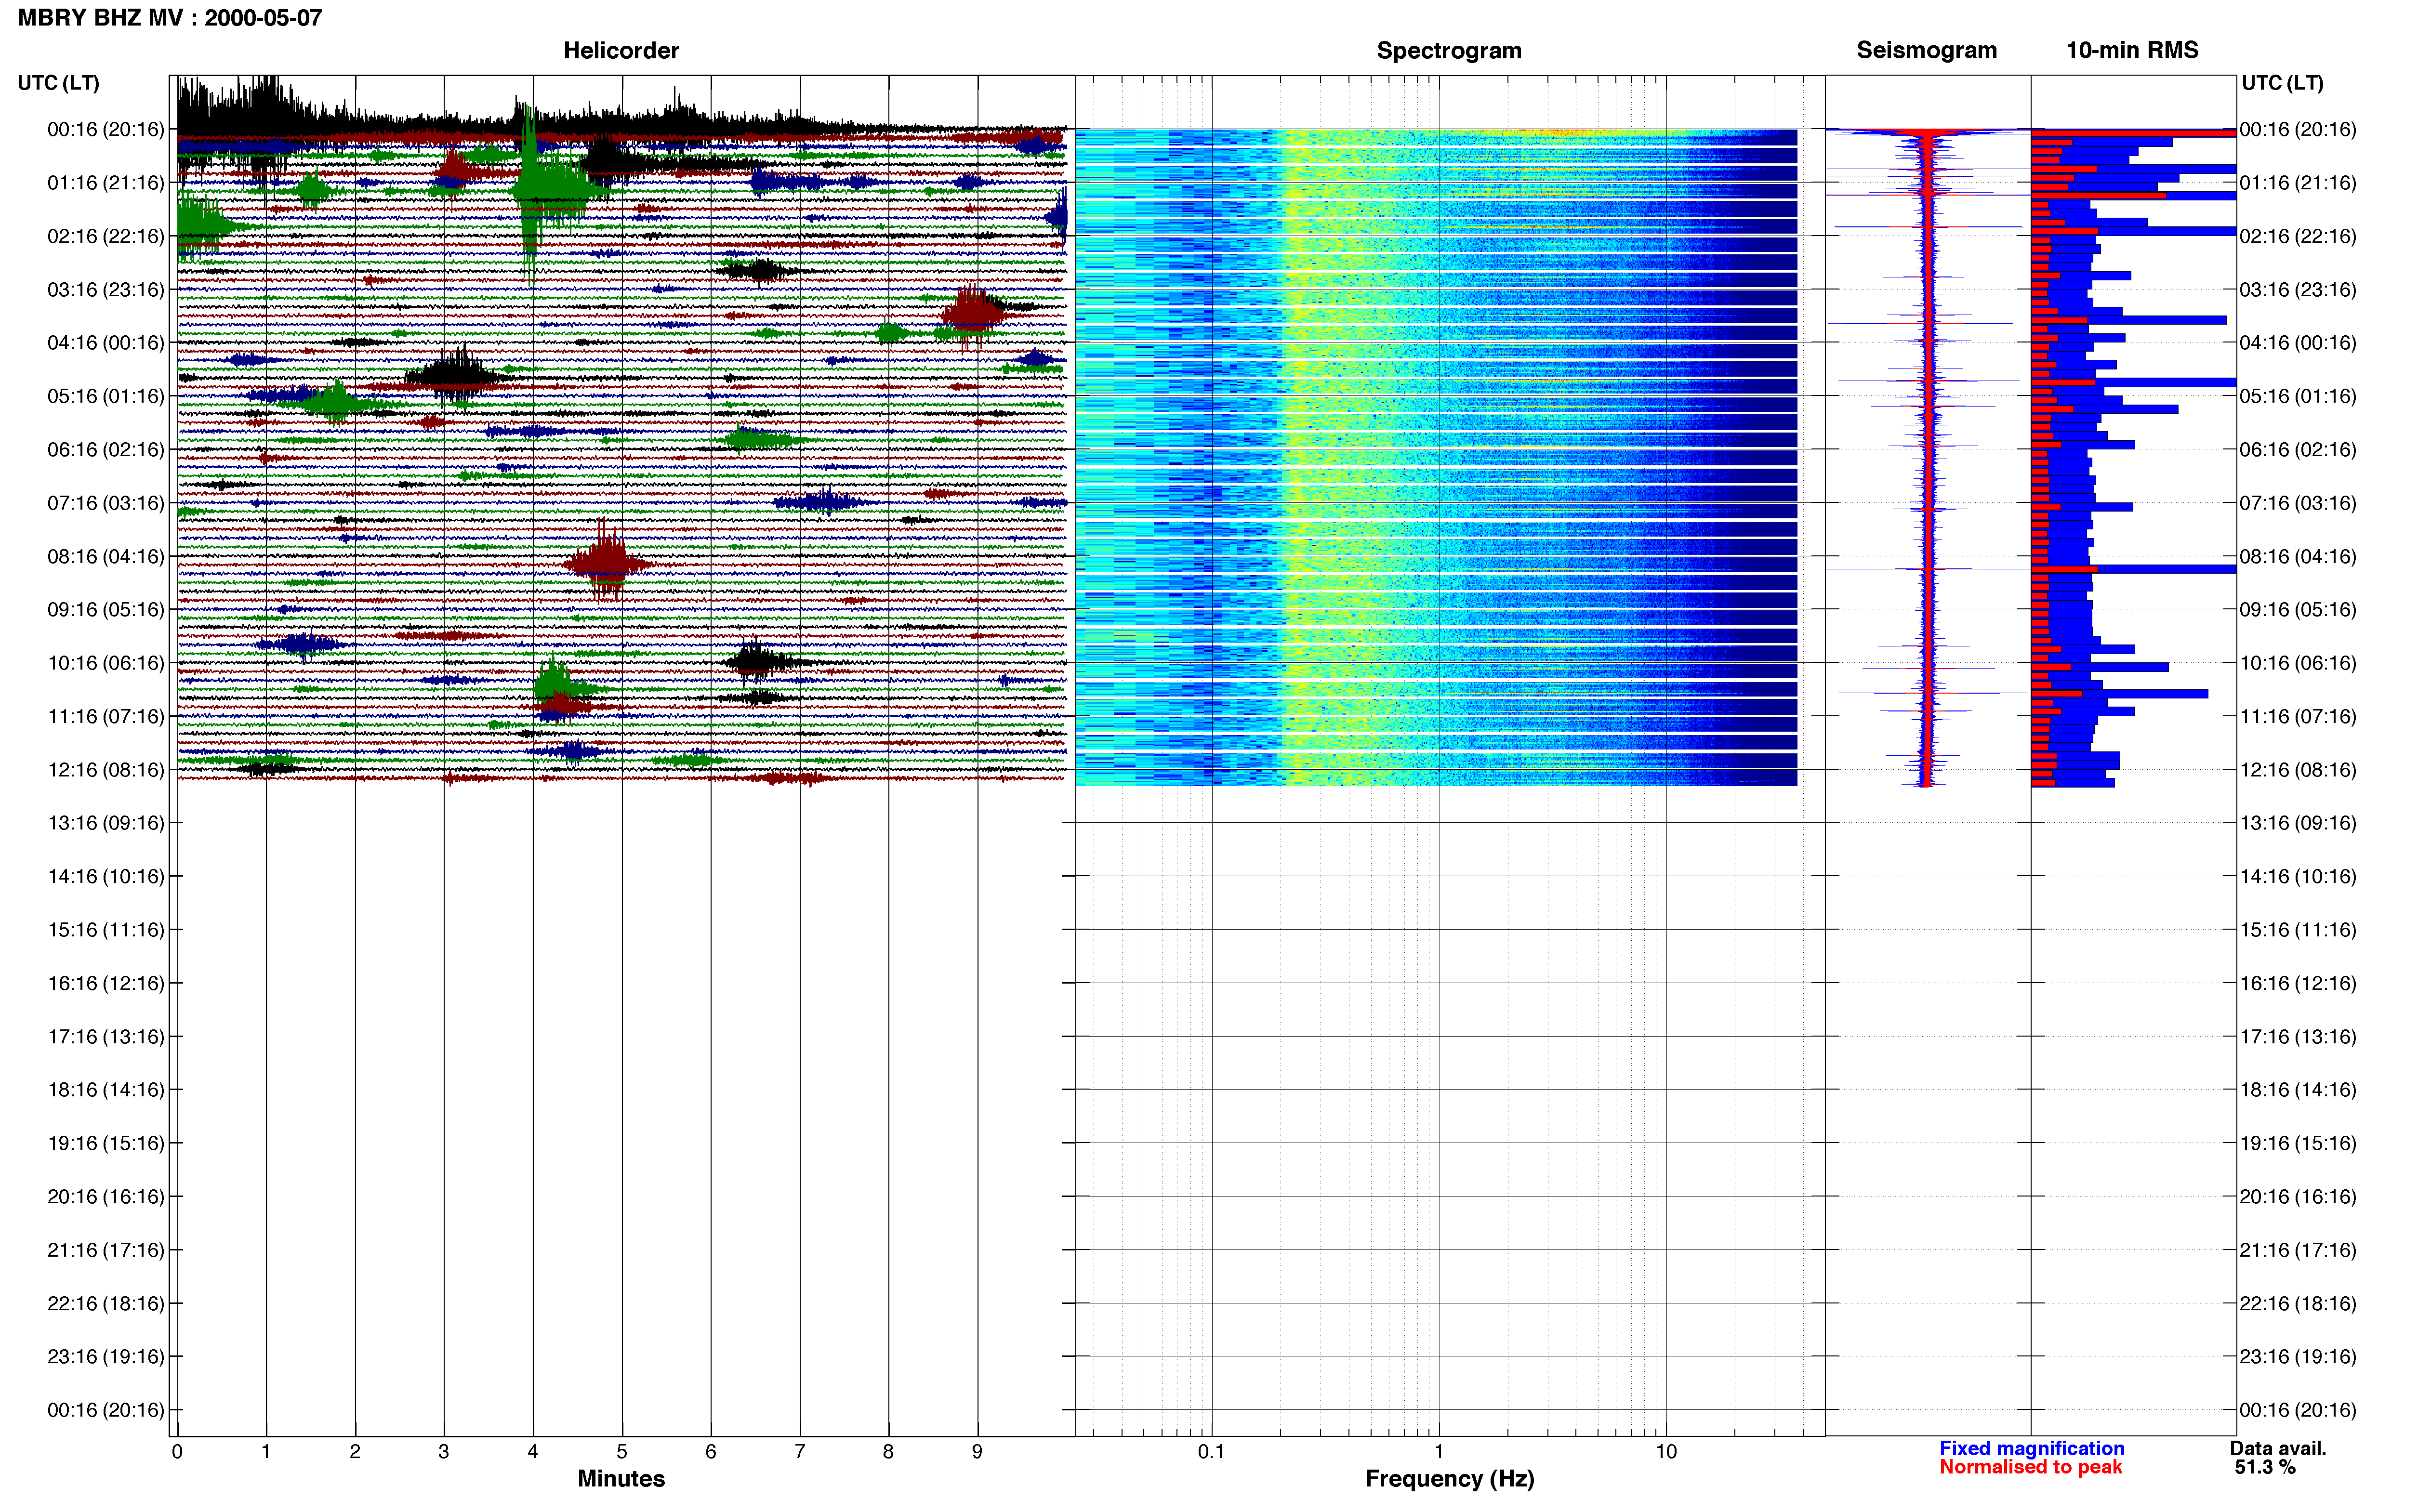Viewport: 2418px width, 1512px height.
Task: Click left time label '03:16 (23:16)'
Action: tap(106, 290)
